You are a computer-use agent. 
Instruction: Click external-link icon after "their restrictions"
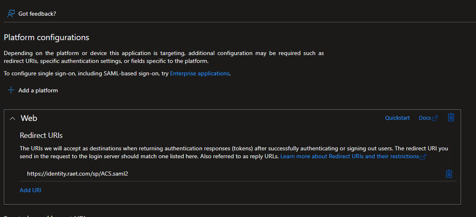423,157
